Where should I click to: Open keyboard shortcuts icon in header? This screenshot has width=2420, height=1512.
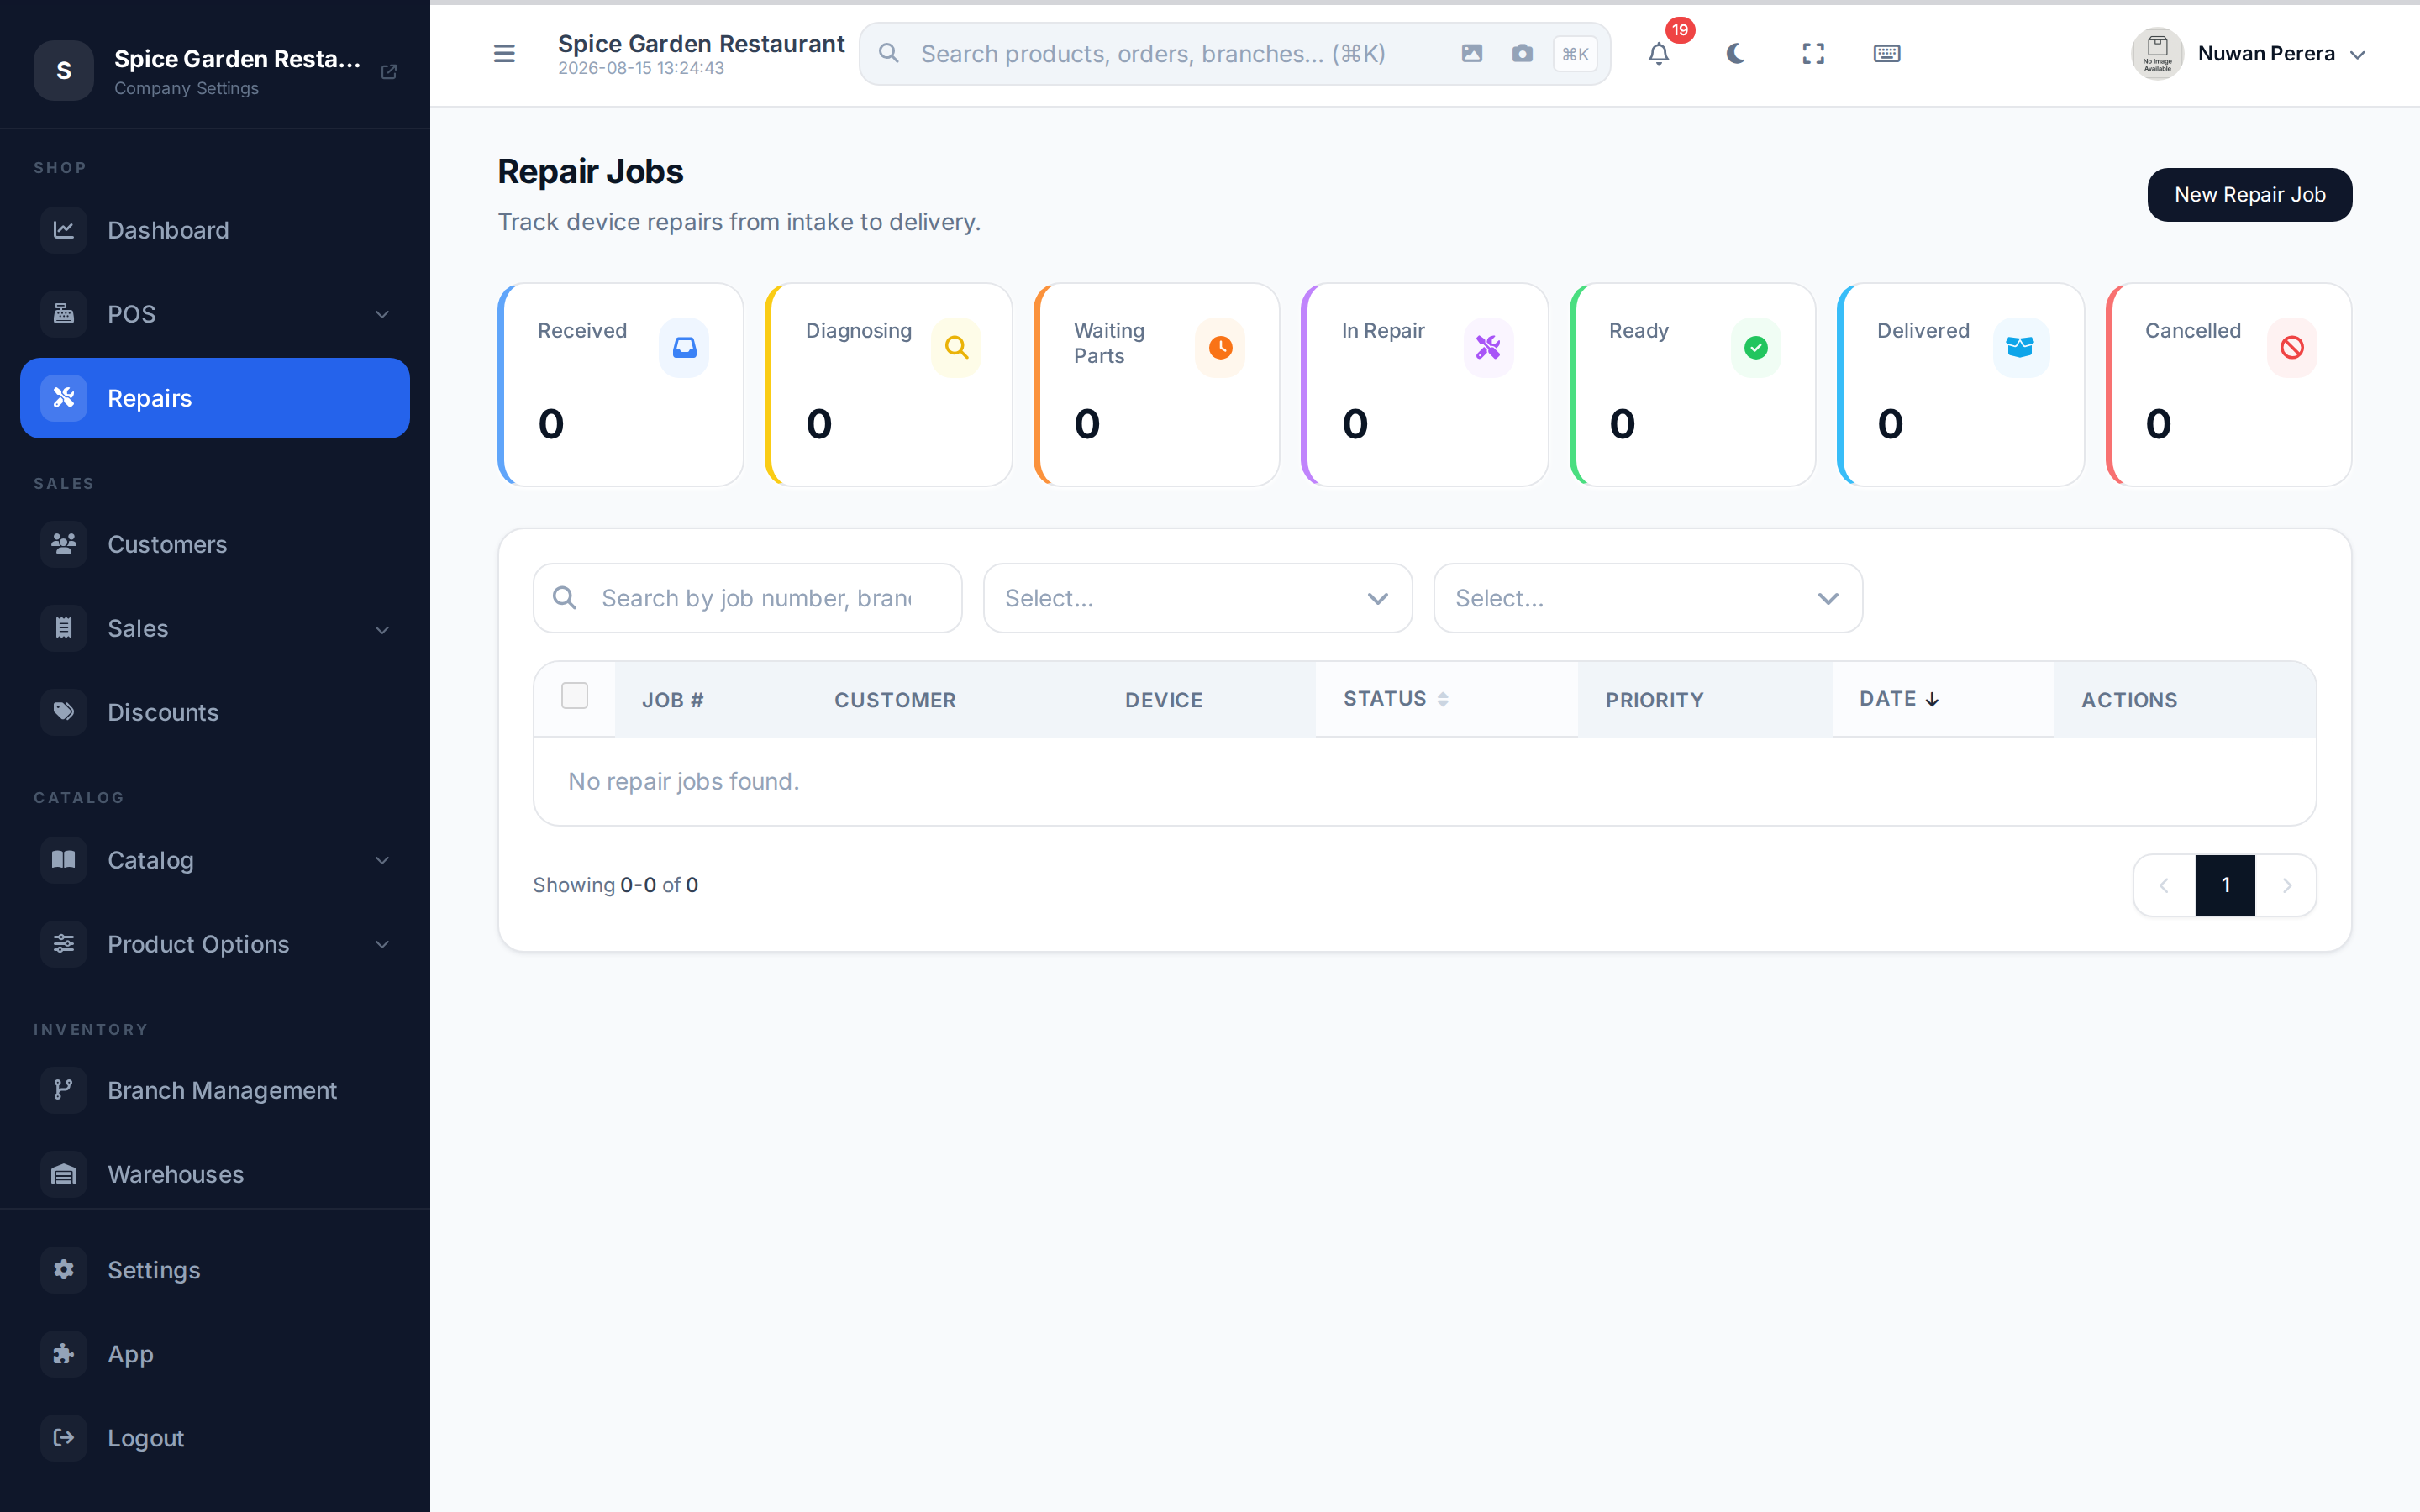pyautogui.click(x=1886, y=54)
